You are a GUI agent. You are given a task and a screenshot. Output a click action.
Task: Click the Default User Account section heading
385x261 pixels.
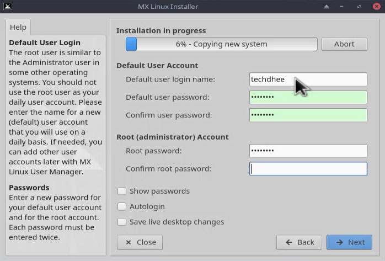pyautogui.click(x=157, y=66)
